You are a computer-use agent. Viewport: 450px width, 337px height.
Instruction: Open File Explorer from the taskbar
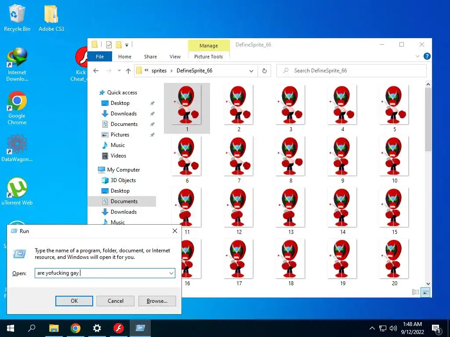(x=54, y=328)
